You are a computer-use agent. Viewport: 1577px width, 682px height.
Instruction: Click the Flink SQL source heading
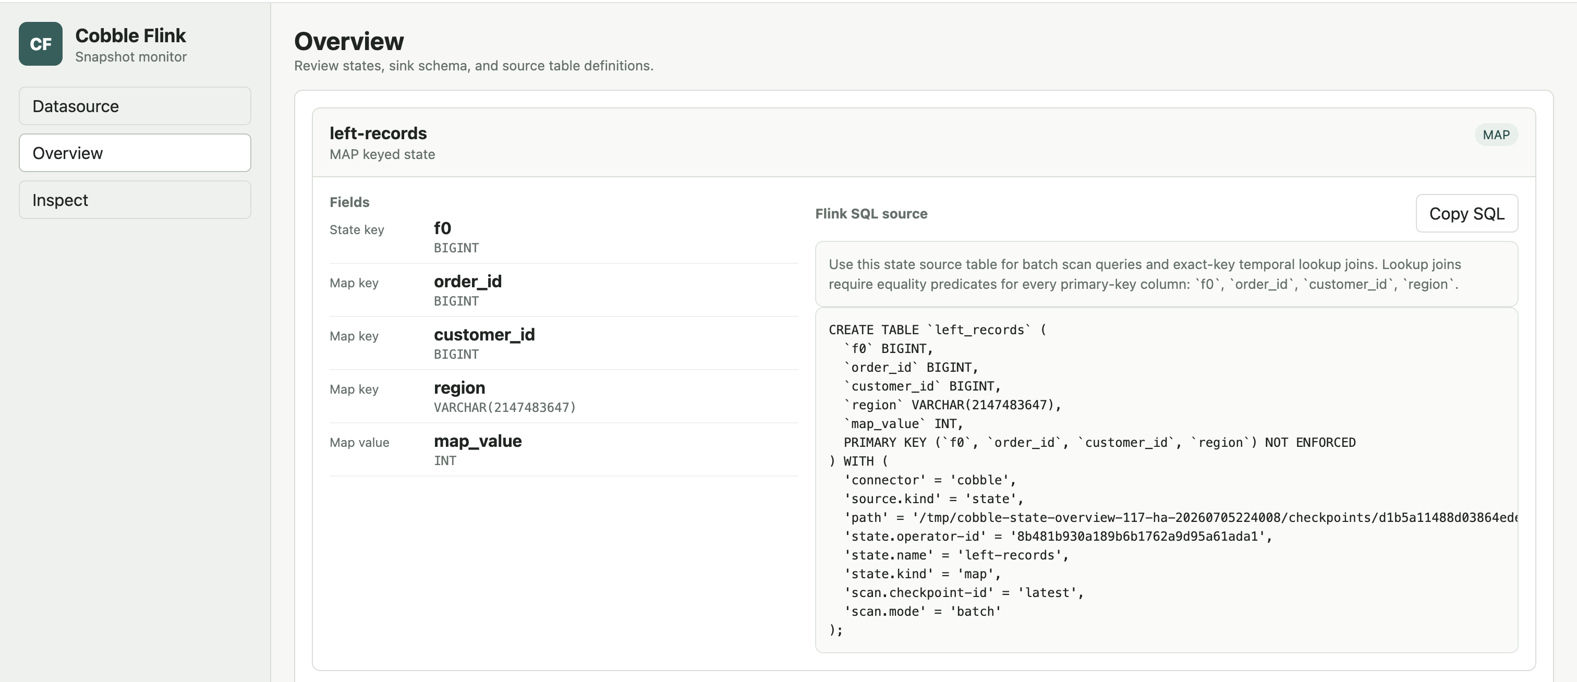pos(871,214)
